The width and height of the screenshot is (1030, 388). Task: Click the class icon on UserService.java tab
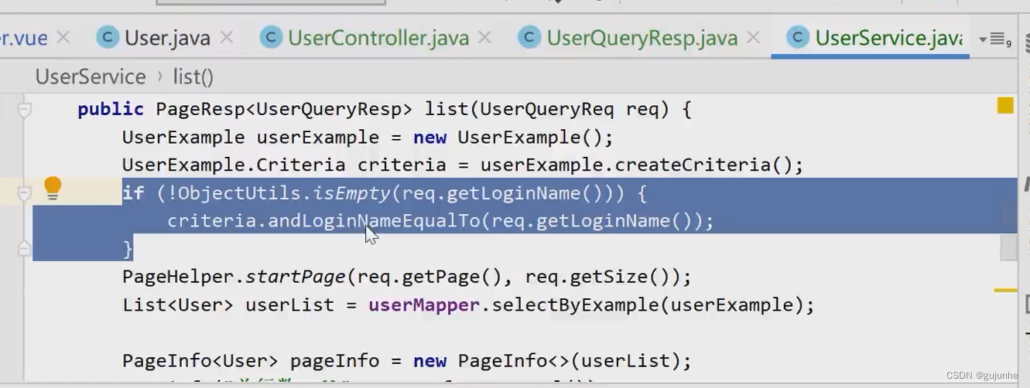click(798, 37)
